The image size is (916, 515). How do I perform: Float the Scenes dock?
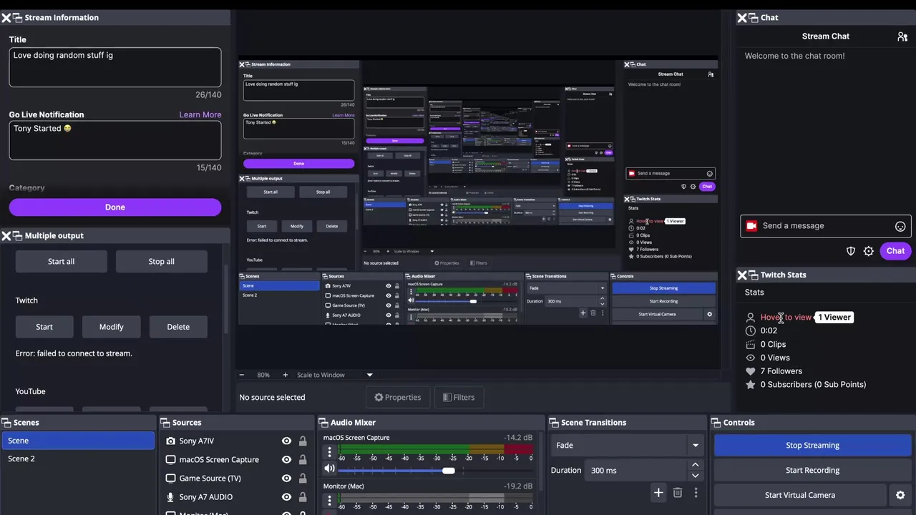coord(6,423)
